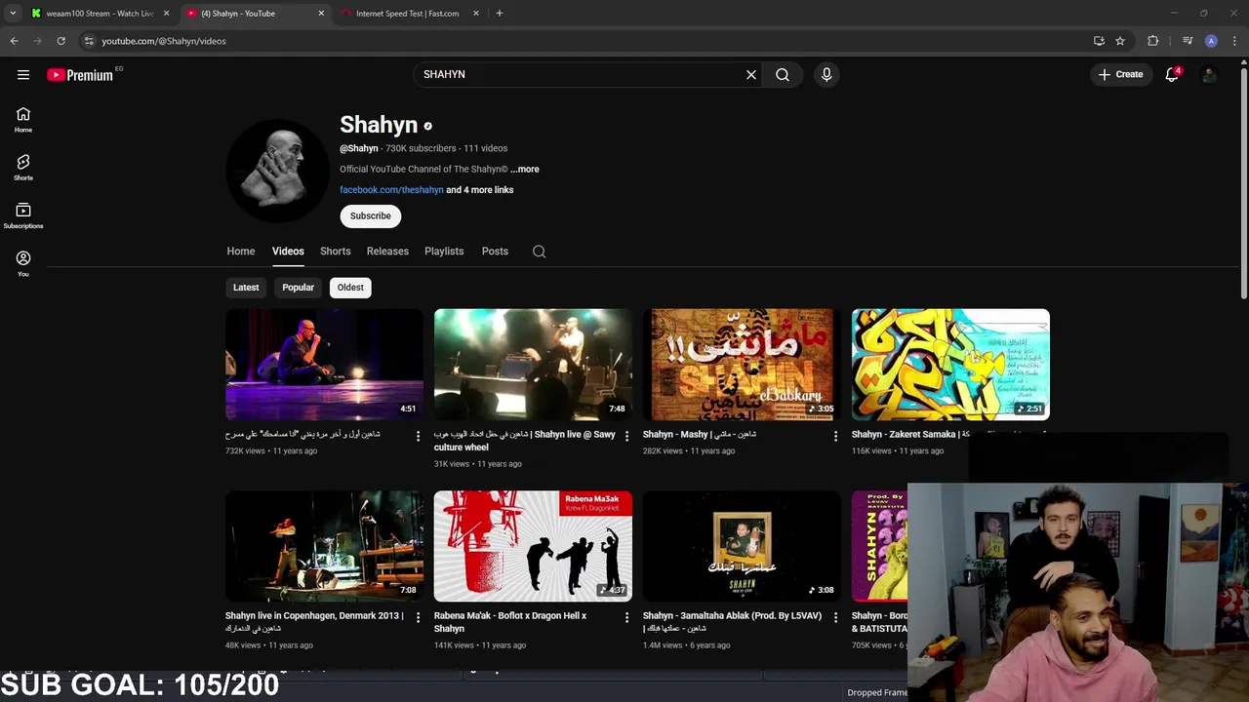Click the SHAHYN search input field

coord(581,74)
